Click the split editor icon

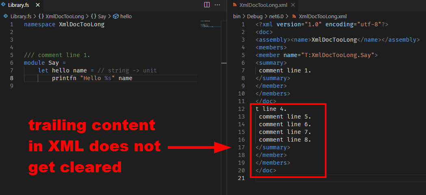[x=207, y=5]
